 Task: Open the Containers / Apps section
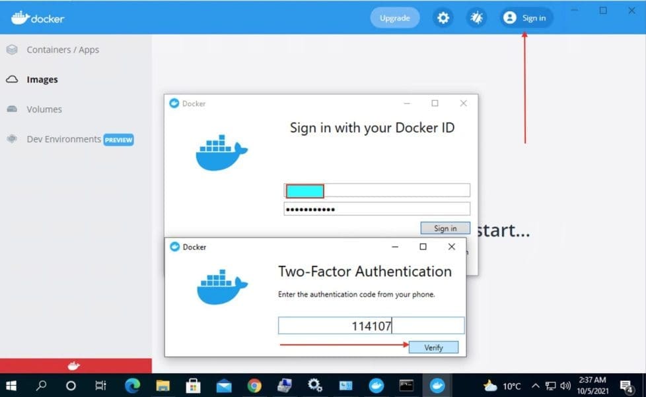click(62, 49)
